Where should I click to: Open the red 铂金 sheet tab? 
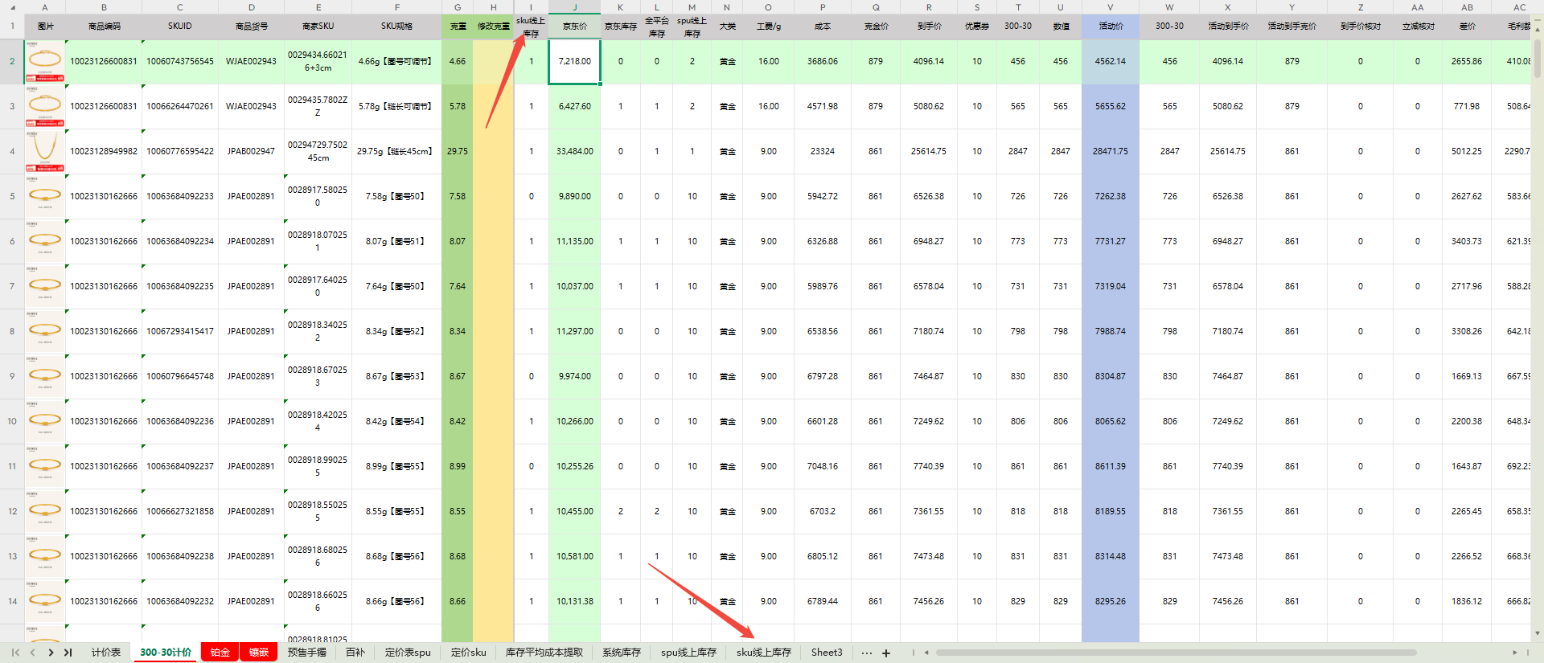click(x=220, y=653)
